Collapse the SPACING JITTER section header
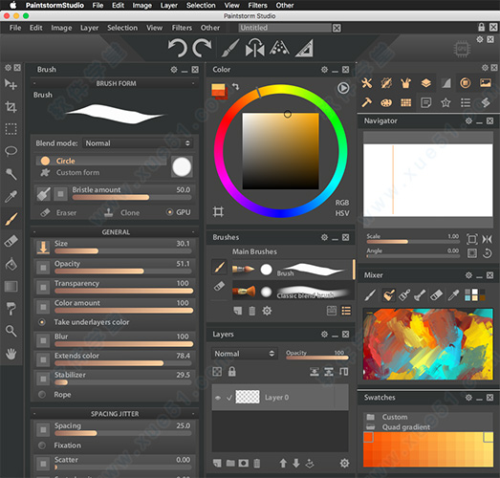The height and width of the screenshot is (478, 500). point(115,414)
